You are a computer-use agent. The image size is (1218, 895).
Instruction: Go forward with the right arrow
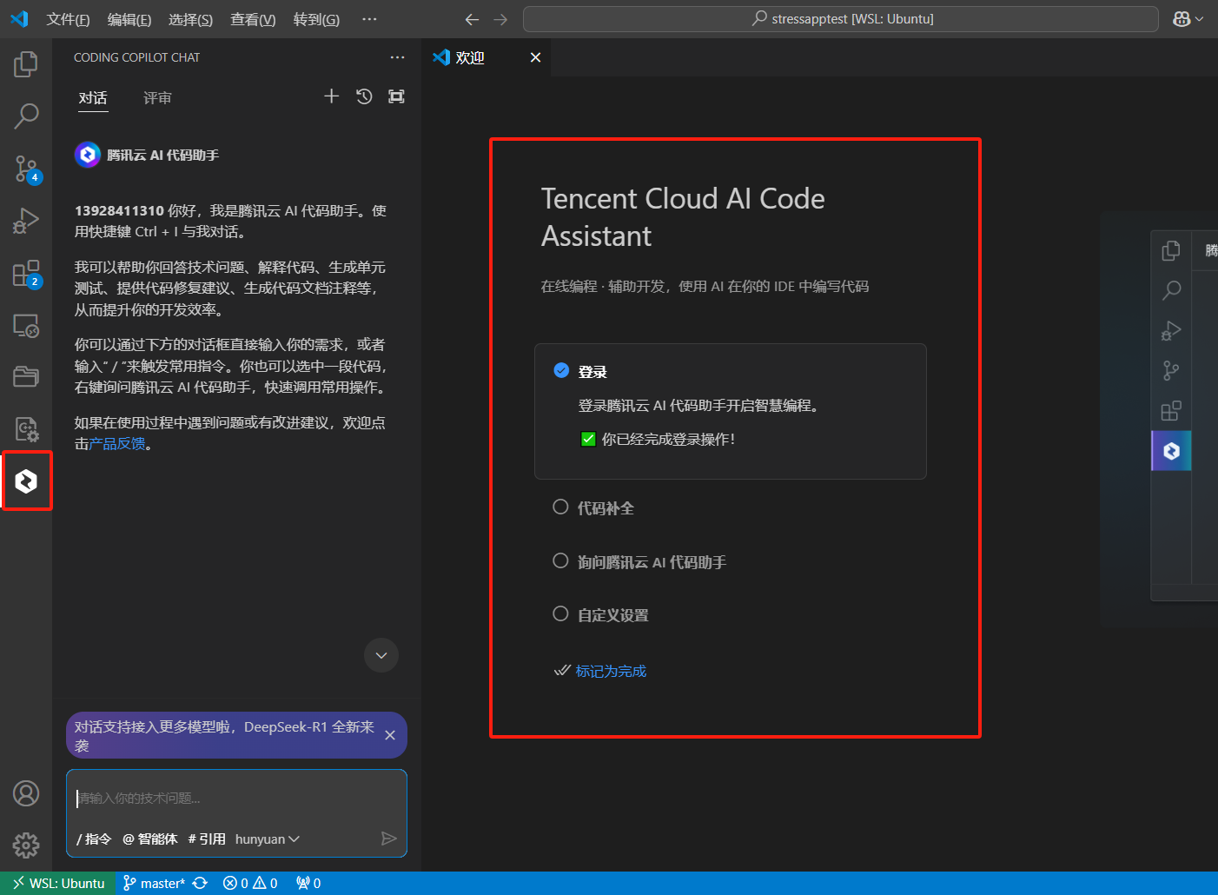click(500, 19)
